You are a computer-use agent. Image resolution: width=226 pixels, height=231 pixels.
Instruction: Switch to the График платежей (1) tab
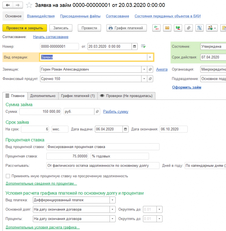78,96
